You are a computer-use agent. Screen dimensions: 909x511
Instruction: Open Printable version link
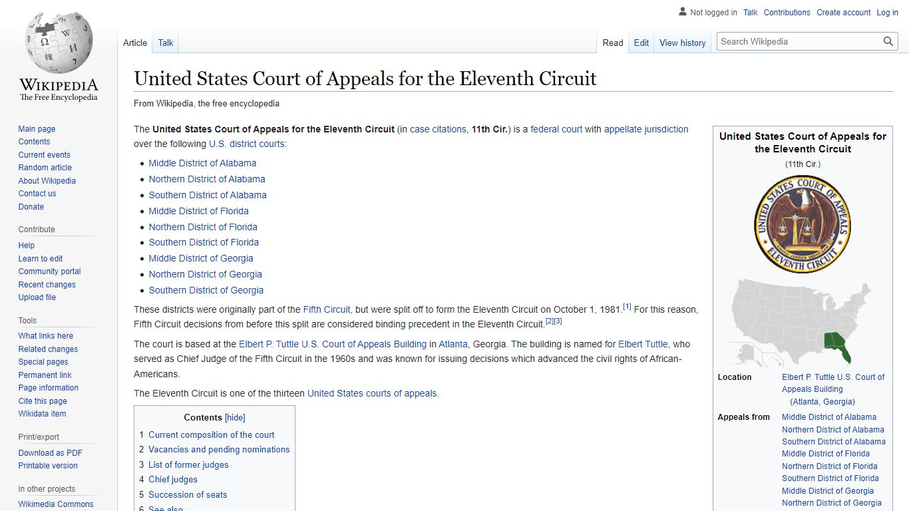point(48,466)
